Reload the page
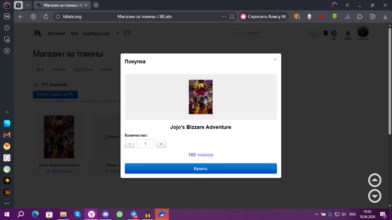This screenshot has width=392, height=220. tap(46, 17)
